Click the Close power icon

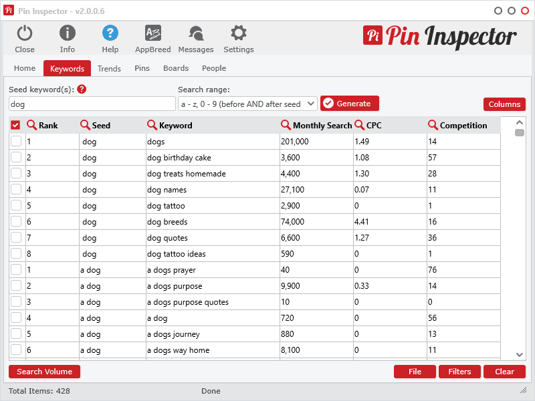[x=25, y=33]
